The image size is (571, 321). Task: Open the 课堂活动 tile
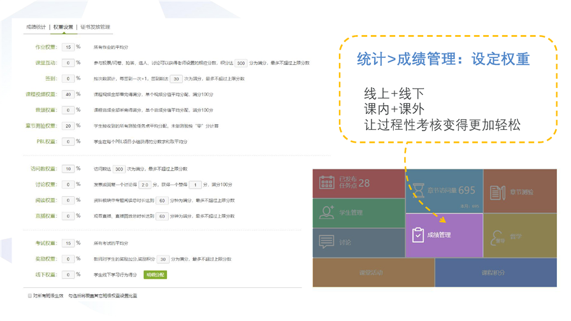(373, 272)
